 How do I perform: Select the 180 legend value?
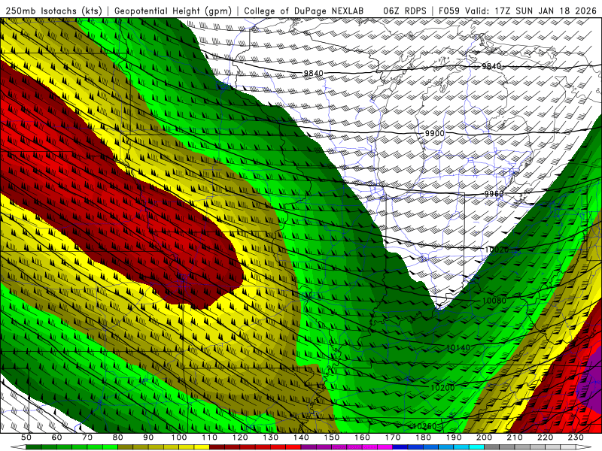pyautogui.click(x=424, y=437)
